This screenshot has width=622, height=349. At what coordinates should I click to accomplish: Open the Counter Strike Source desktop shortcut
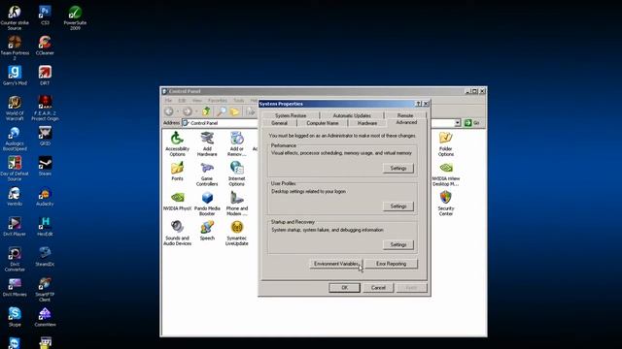[15, 17]
